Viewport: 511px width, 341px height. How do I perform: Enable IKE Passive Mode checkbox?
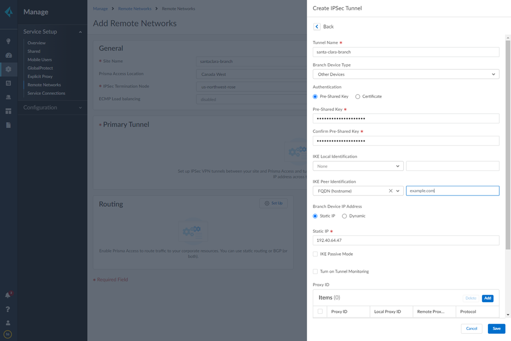tap(315, 254)
